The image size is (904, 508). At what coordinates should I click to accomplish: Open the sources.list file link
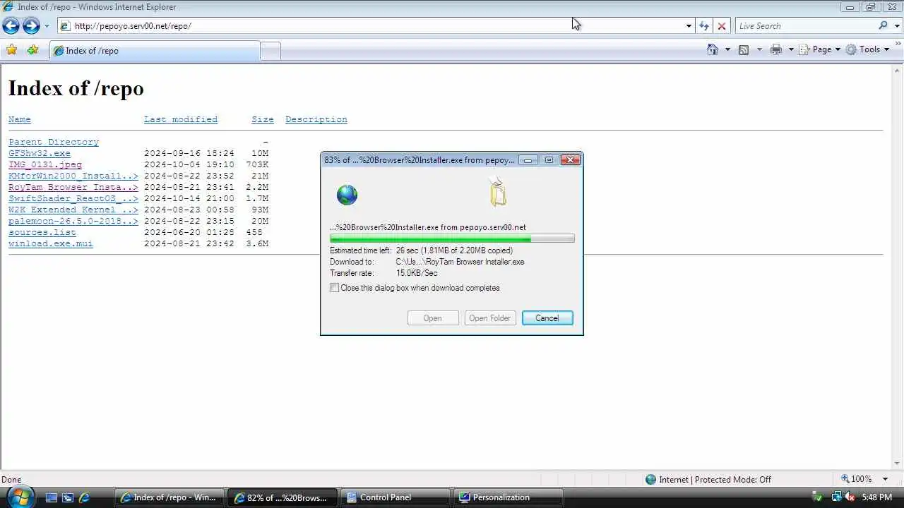coord(42,232)
